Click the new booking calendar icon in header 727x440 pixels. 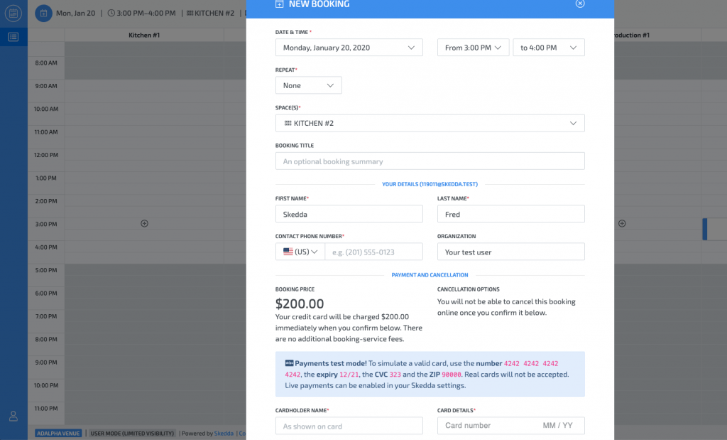point(44,13)
